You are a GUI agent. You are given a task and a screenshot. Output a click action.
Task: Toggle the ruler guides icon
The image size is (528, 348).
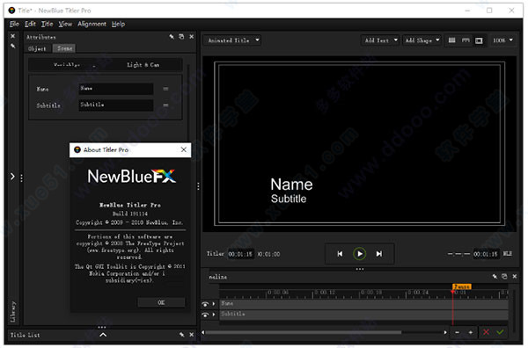point(466,40)
